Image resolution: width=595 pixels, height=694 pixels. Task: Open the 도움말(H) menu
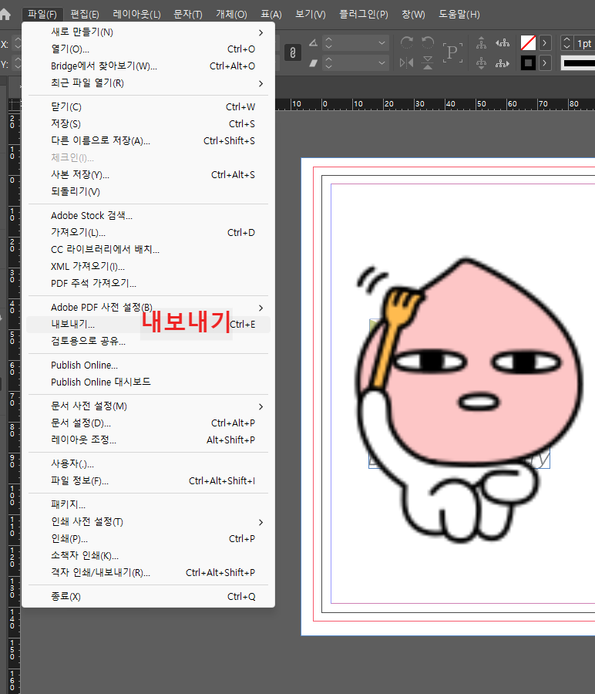[459, 14]
